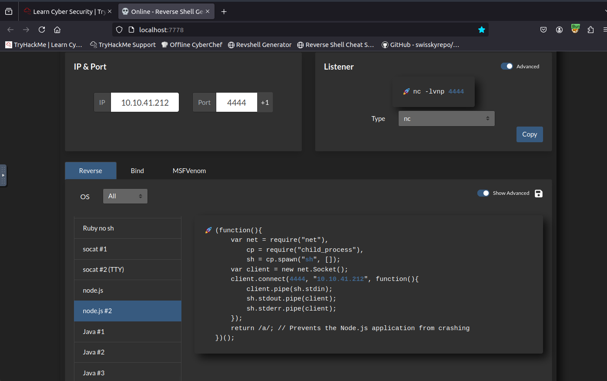Save the shell payload with the disk icon
This screenshot has height=381, width=607.
pyautogui.click(x=539, y=194)
